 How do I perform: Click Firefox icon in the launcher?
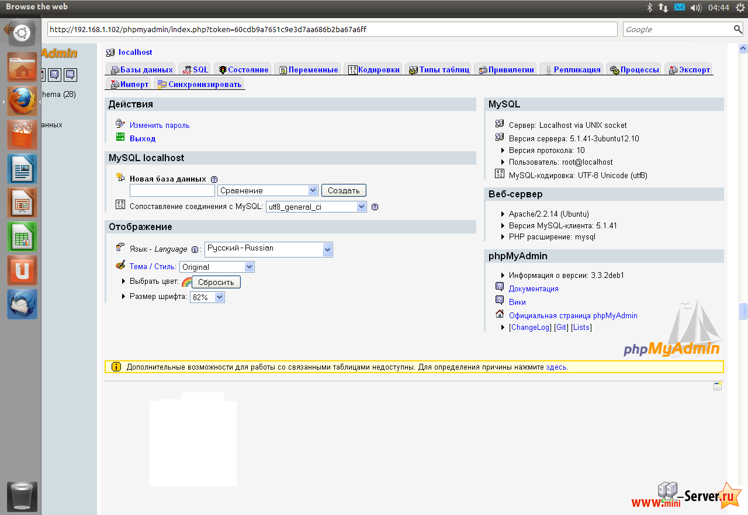tap(22, 101)
